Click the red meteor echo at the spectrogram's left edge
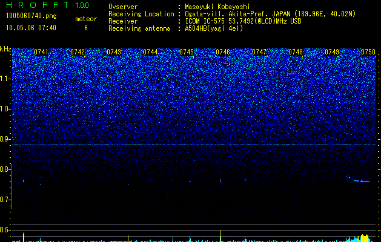 [x=24, y=180]
